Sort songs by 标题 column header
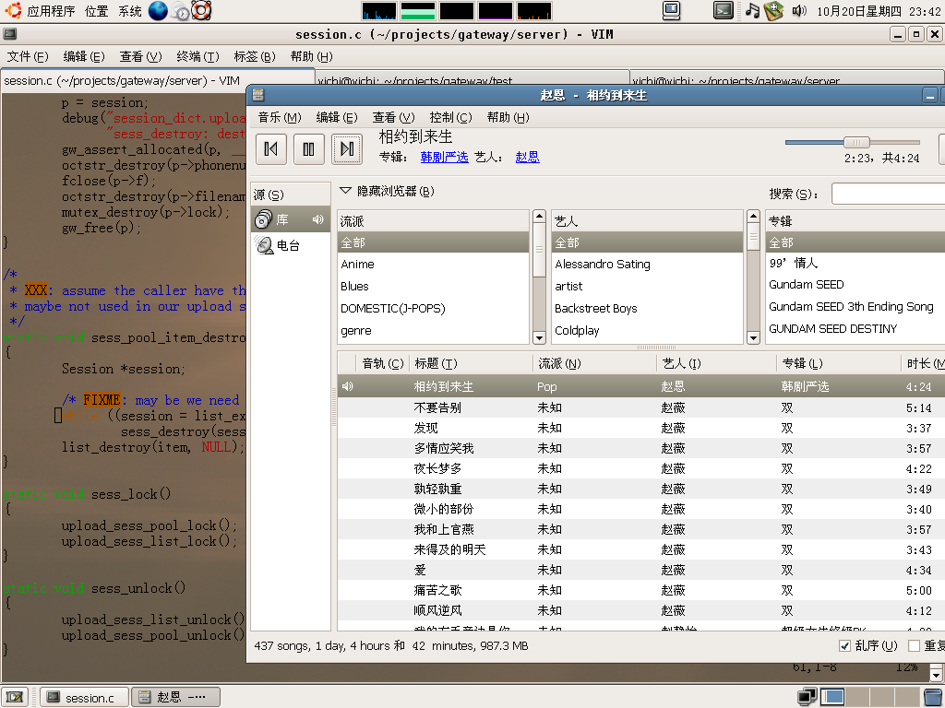The width and height of the screenshot is (945, 708). click(471, 363)
